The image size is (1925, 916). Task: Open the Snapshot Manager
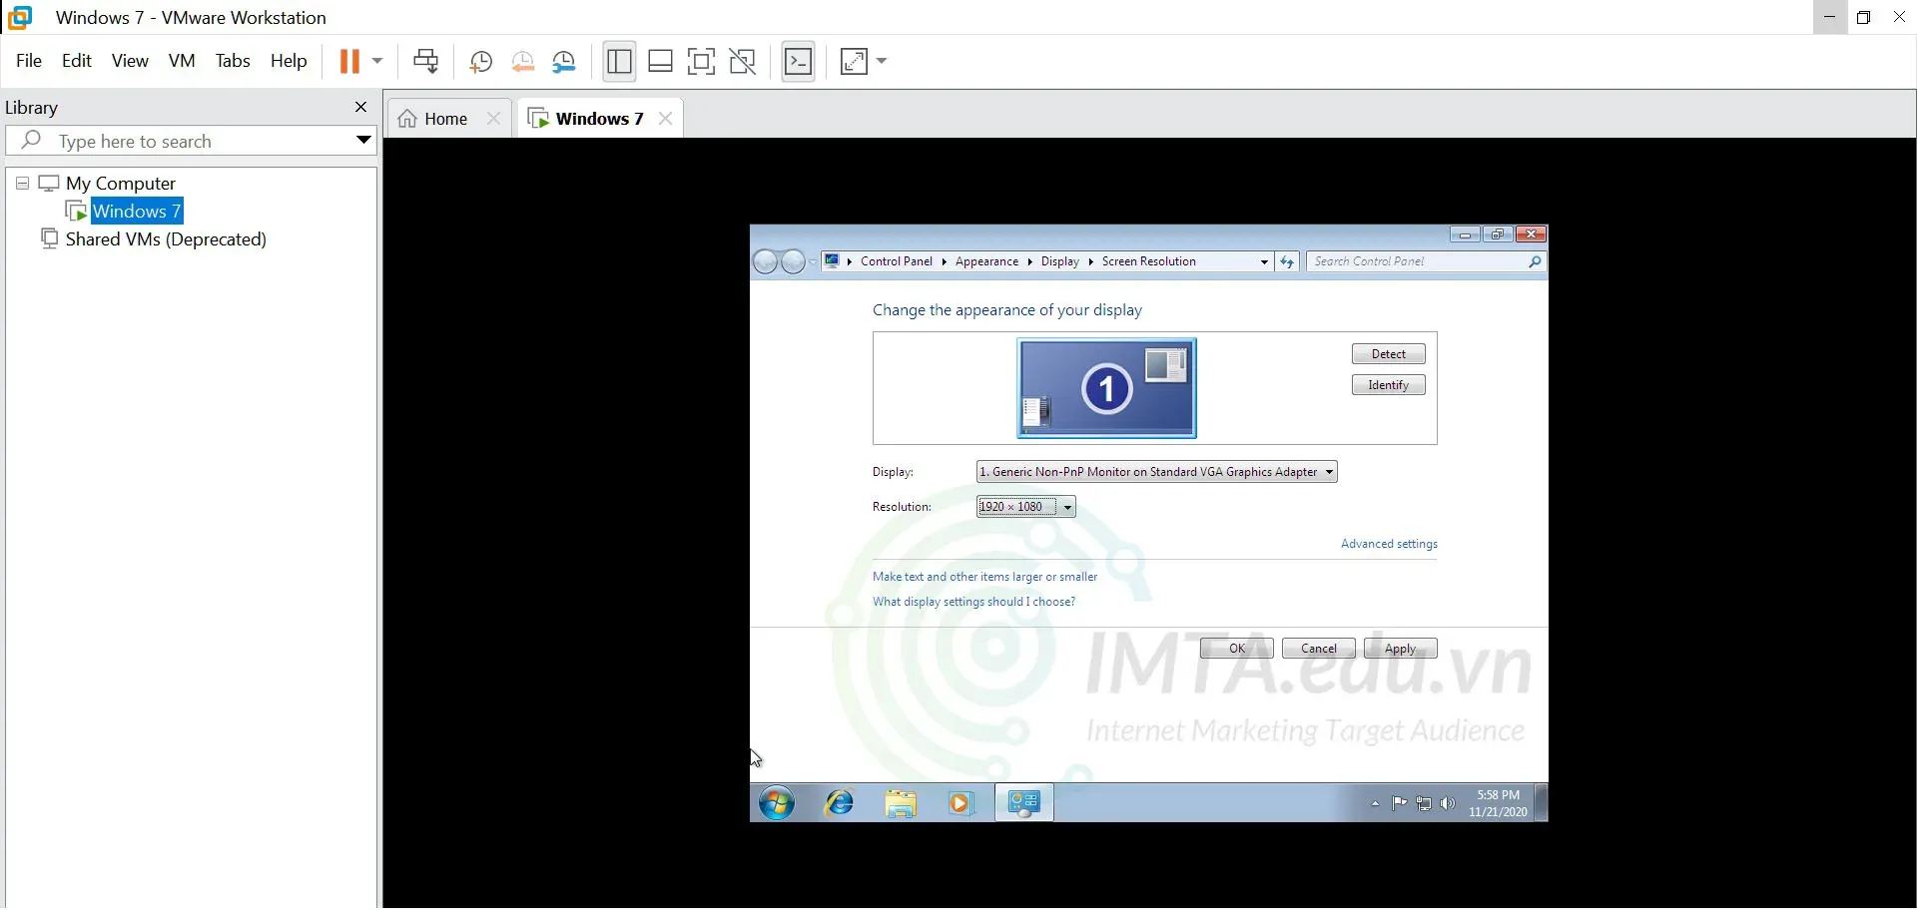[x=565, y=61]
